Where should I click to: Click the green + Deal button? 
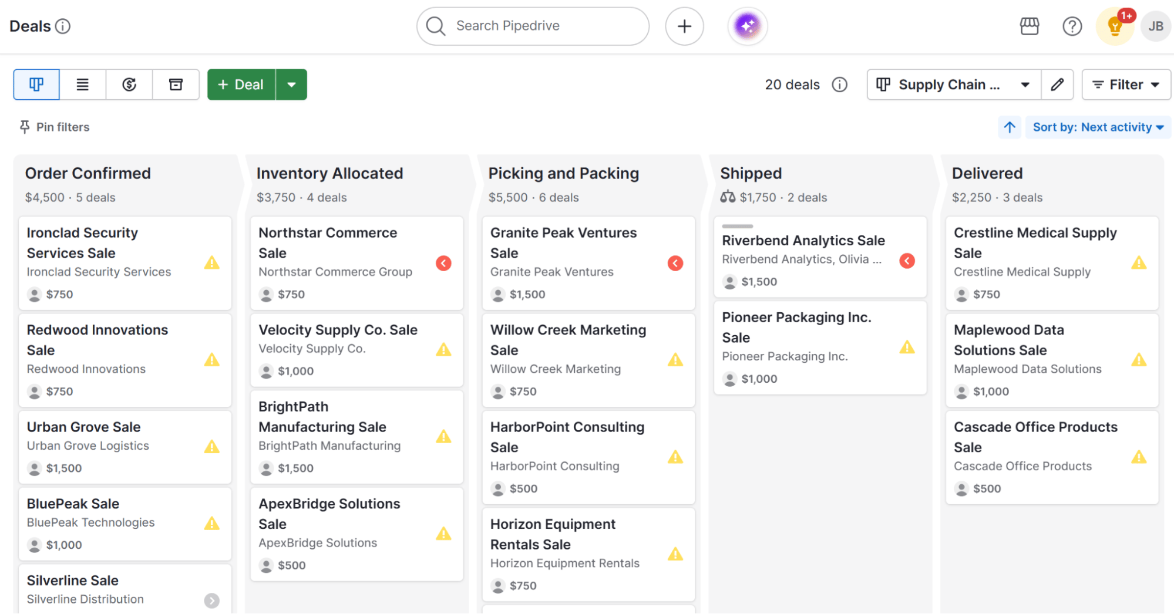(241, 85)
